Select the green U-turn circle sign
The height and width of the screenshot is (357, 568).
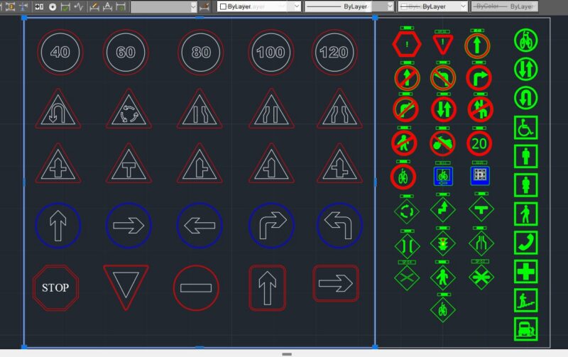coord(525,98)
